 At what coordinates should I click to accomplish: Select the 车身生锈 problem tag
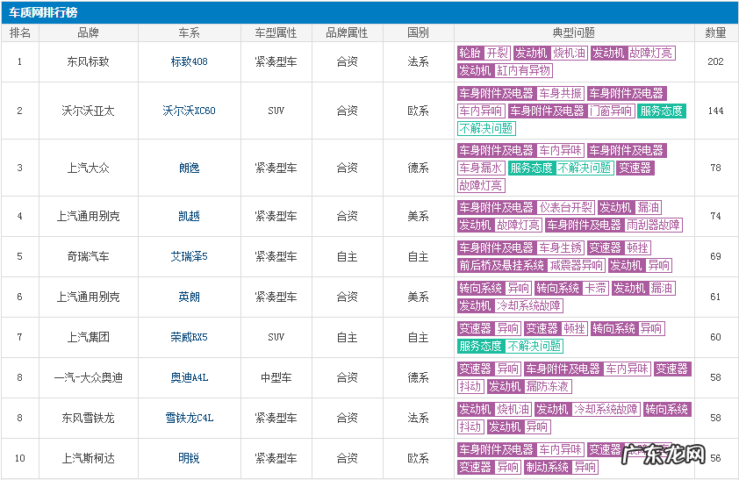click(561, 248)
